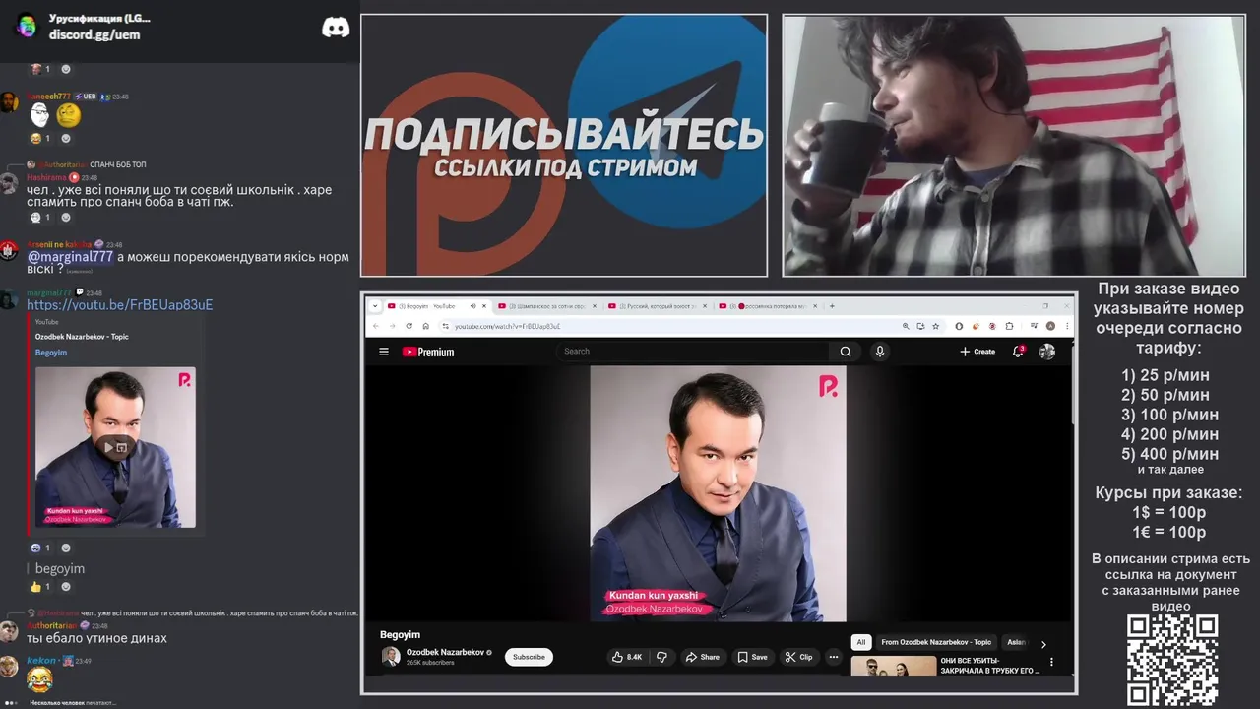Play the embedded Begoyim video in Discord
This screenshot has height=709, width=1260.
click(108, 447)
